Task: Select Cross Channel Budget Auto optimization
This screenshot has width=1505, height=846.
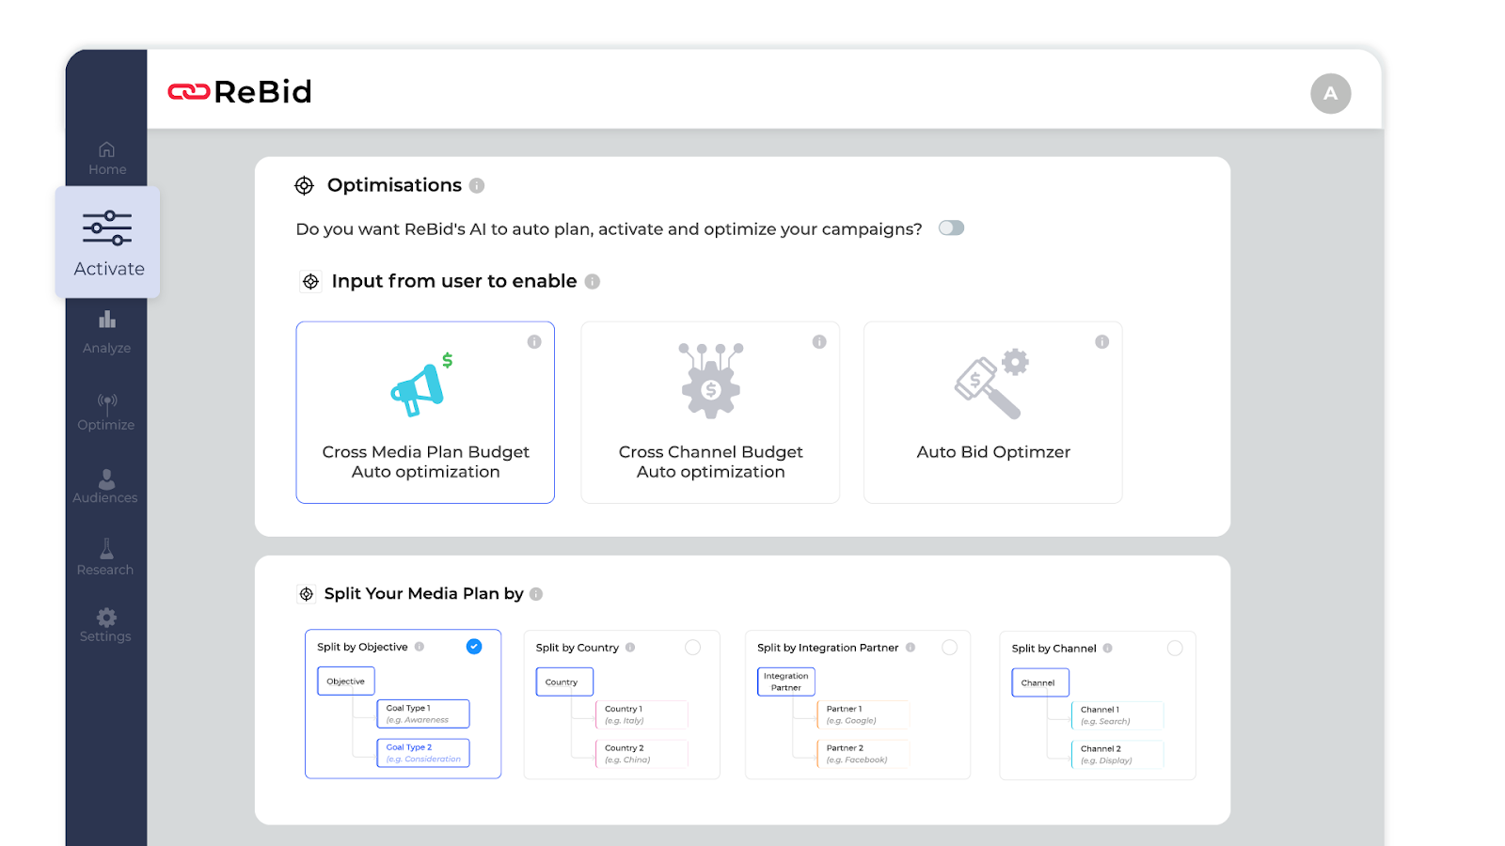Action: click(x=710, y=413)
